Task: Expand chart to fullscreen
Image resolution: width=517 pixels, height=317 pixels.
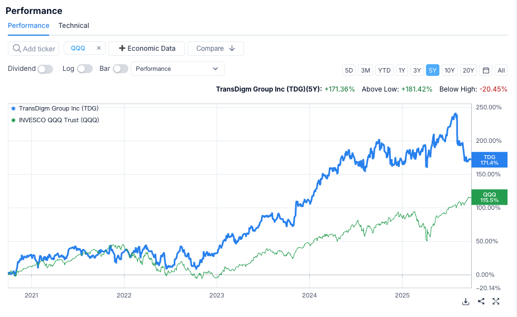Action: click(496, 301)
